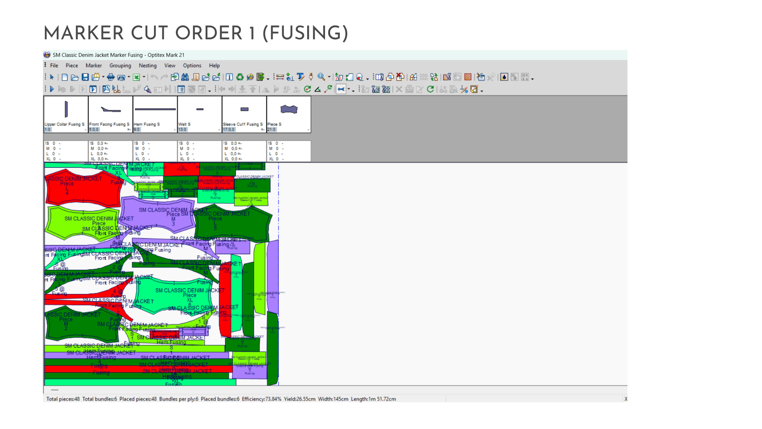762x429 pixels.
Task: Open the Options menu
Action: [x=192, y=66]
